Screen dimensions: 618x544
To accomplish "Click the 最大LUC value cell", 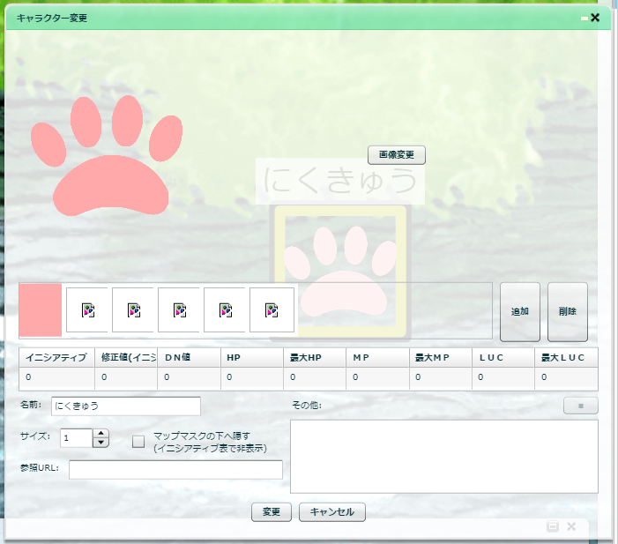I will [x=566, y=378].
